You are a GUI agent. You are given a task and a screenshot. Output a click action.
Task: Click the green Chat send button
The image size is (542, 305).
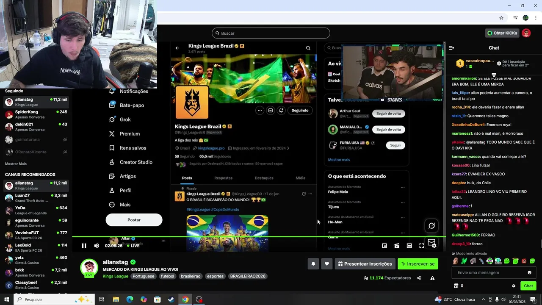pyautogui.click(x=528, y=286)
